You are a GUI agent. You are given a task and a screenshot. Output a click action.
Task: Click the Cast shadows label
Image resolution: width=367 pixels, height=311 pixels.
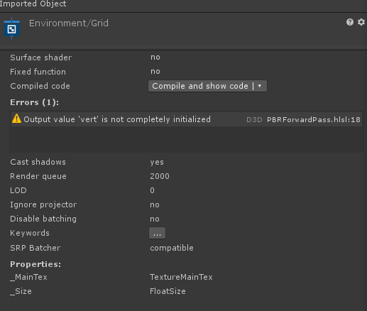[38, 162]
